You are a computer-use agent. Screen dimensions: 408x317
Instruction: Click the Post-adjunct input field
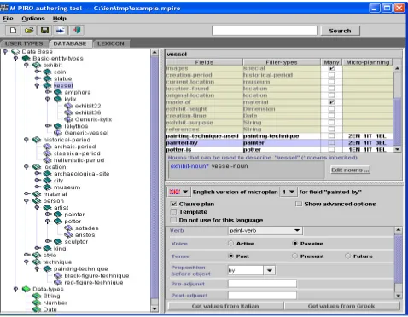coord(262,296)
